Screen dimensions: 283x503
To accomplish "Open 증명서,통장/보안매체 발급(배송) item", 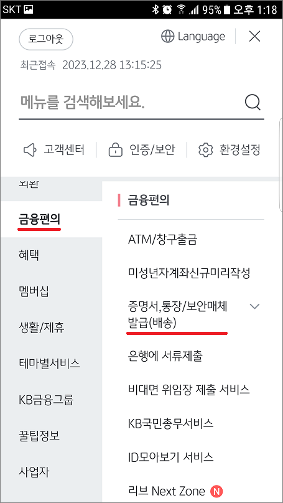I will pyautogui.click(x=177, y=315).
